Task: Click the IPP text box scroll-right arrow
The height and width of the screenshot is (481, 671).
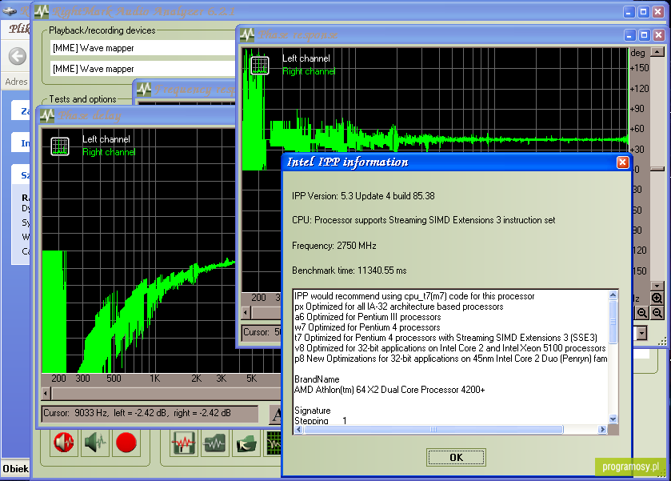Action: click(603, 429)
